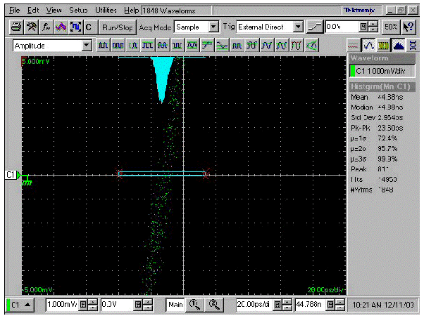Open the Amplitude measurement category dropdown
The height and width of the screenshot is (316, 424).
click(x=87, y=46)
